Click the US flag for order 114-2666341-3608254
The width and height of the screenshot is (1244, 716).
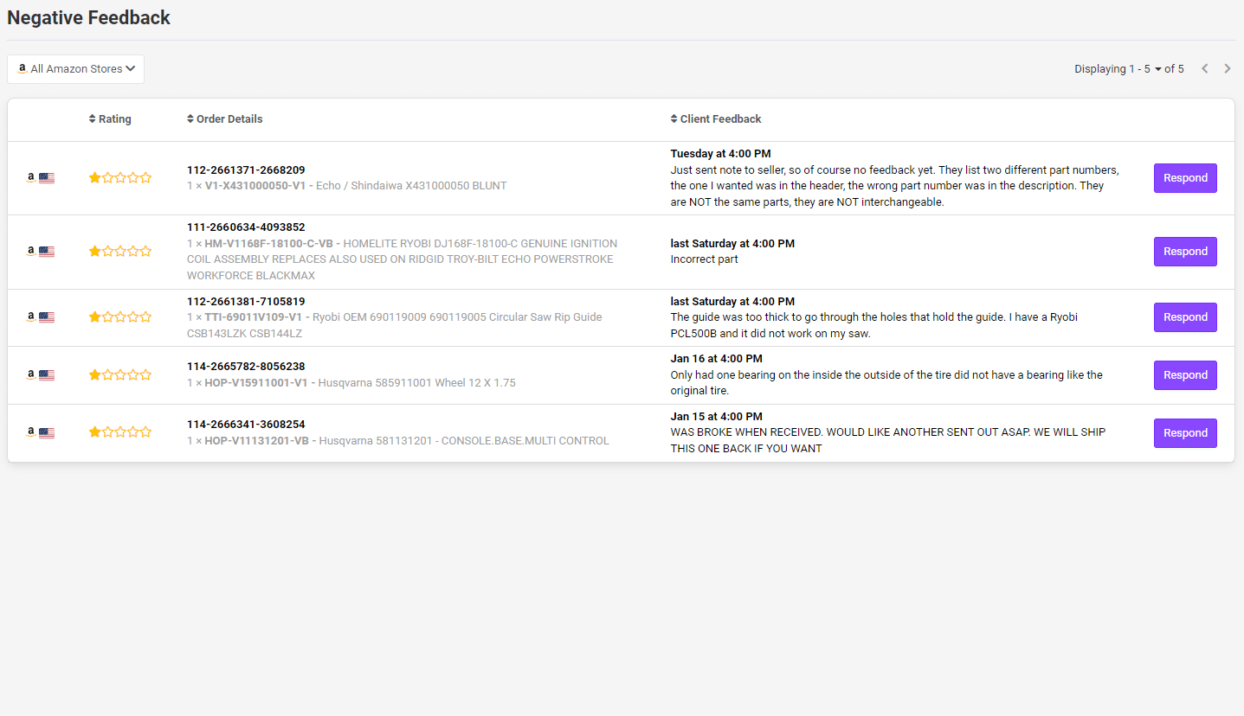click(47, 432)
